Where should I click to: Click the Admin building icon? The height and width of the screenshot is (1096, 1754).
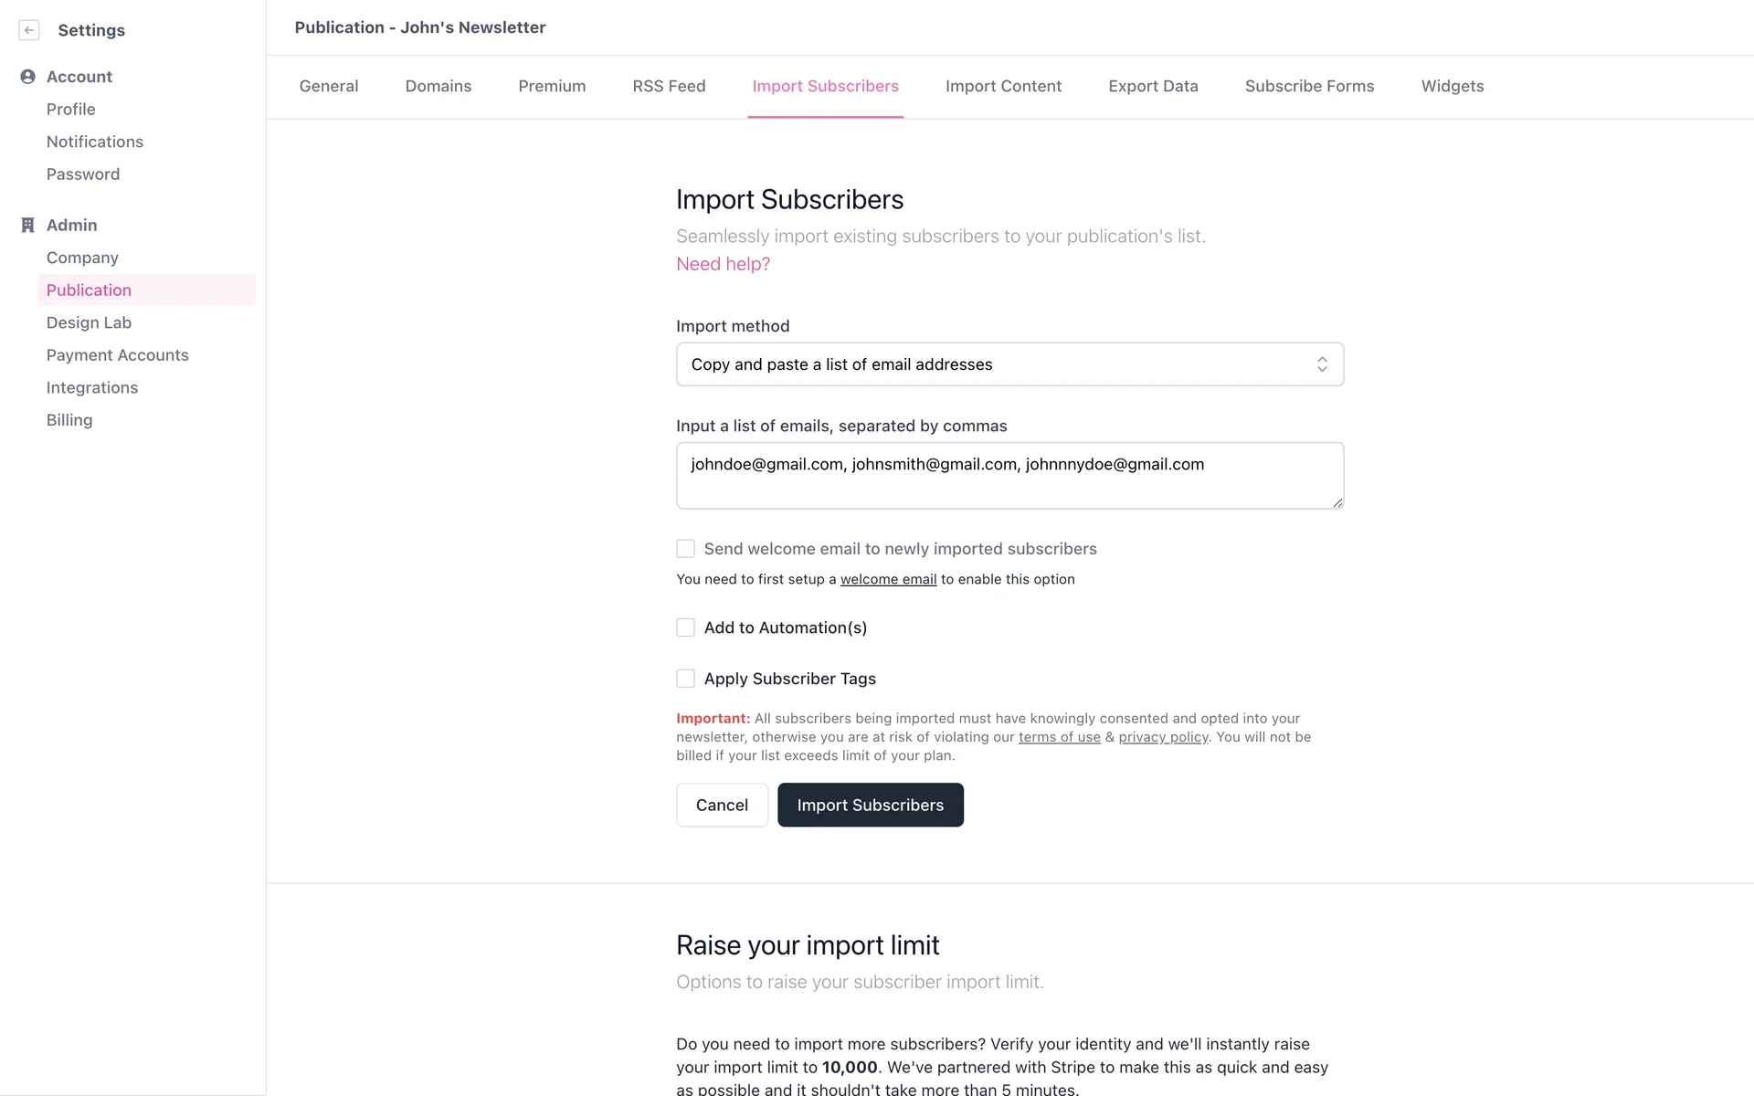[27, 225]
